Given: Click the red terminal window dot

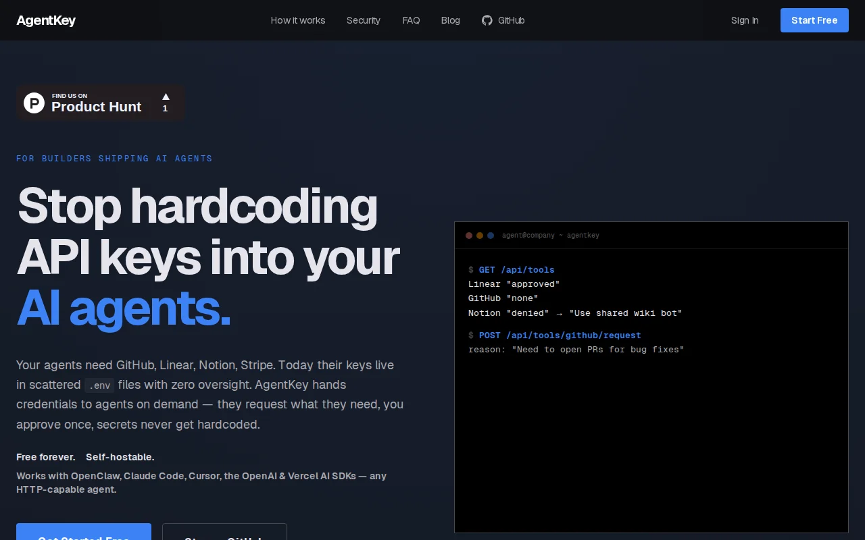Looking at the screenshot, I should [x=469, y=236].
